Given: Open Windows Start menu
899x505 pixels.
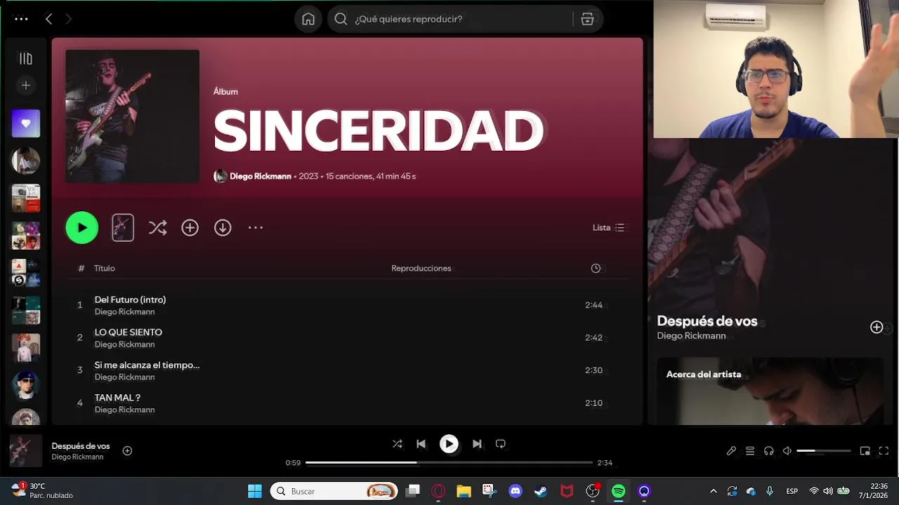Looking at the screenshot, I should (255, 491).
